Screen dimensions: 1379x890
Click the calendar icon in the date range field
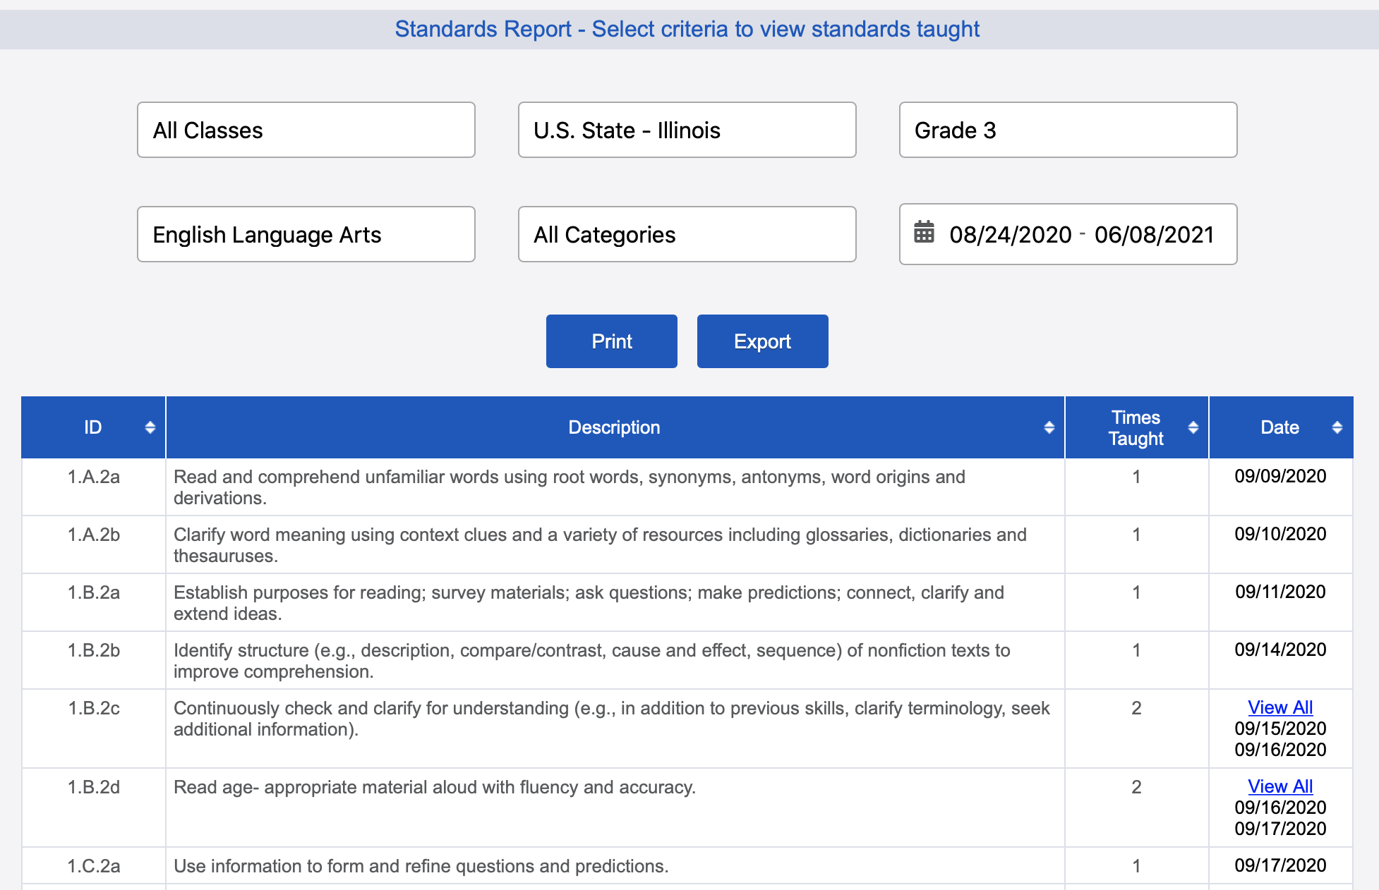pos(922,234)
